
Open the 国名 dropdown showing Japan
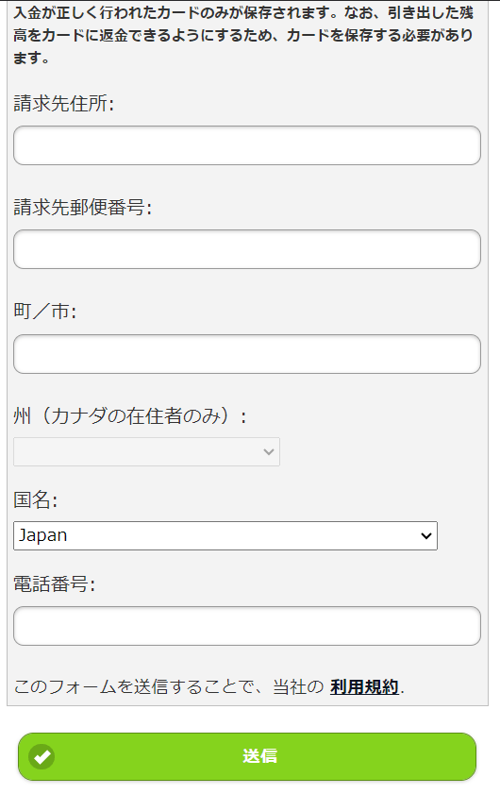225,536
